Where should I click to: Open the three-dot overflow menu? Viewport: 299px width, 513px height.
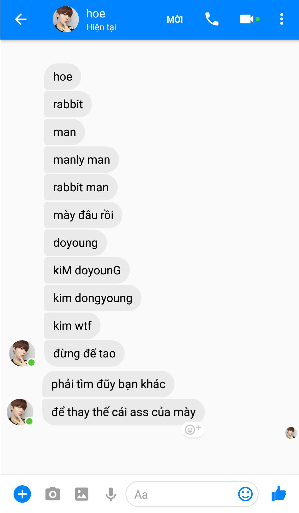282,19
